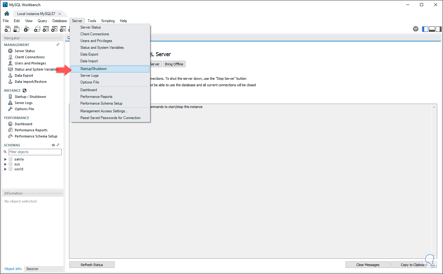Click the Bring Offline button

coord(174,64)
